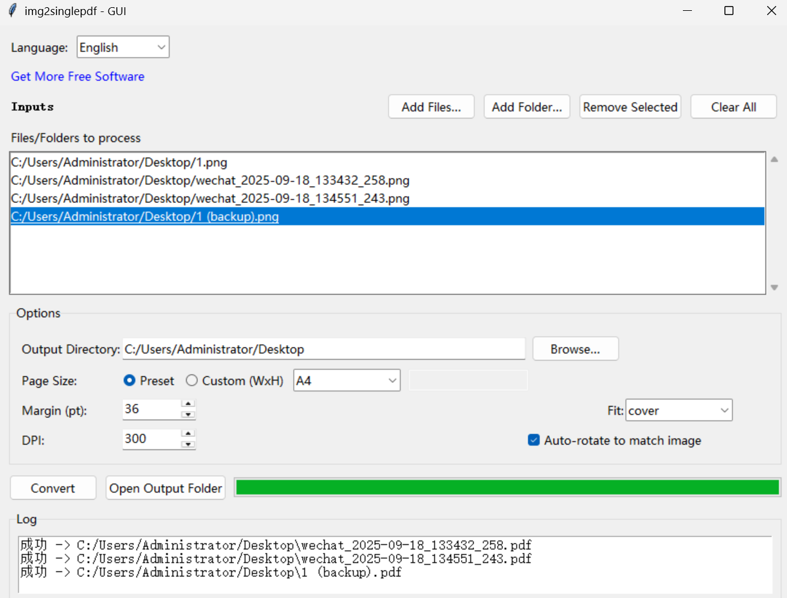Increase Margin value with up spinner arrow
The width and height of the screenshot is (787, 598).
(188, 404)
